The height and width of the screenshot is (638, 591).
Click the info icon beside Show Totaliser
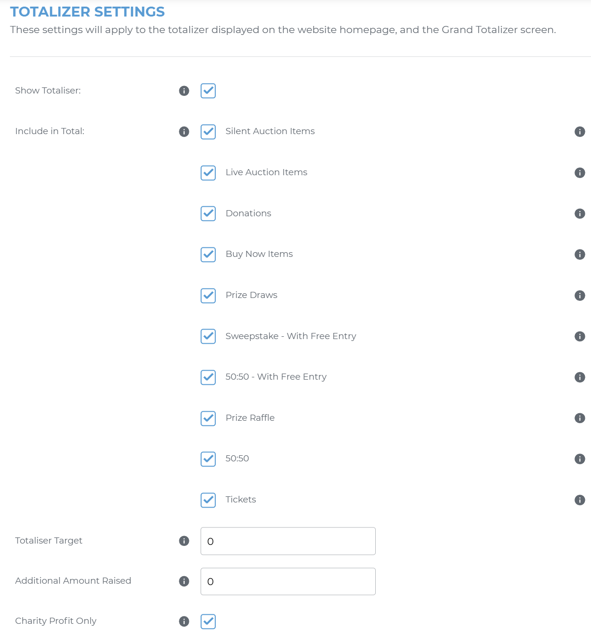pyautogui.click(x=184, y=91)
